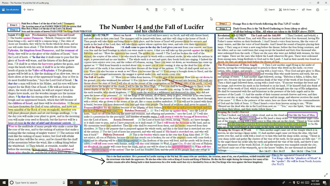Click the taskbar search box
The width and height of the screenshot is (330, 186).
[x=37, y=183]
